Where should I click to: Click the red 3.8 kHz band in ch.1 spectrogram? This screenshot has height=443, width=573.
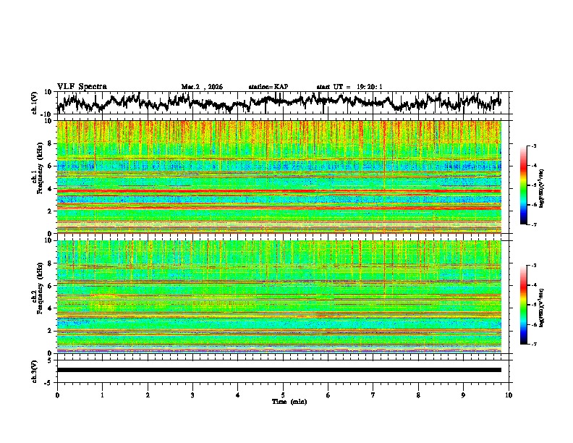point(279,191)
